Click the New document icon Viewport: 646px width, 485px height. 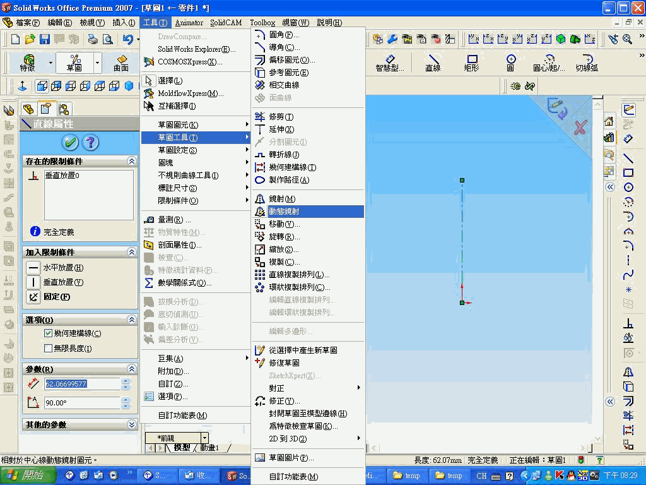pos(15,39)
